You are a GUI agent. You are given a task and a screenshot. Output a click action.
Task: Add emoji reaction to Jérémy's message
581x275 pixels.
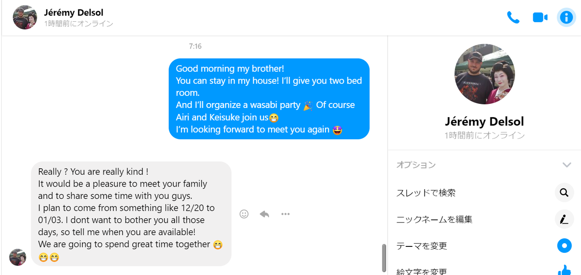coord(244,214)
